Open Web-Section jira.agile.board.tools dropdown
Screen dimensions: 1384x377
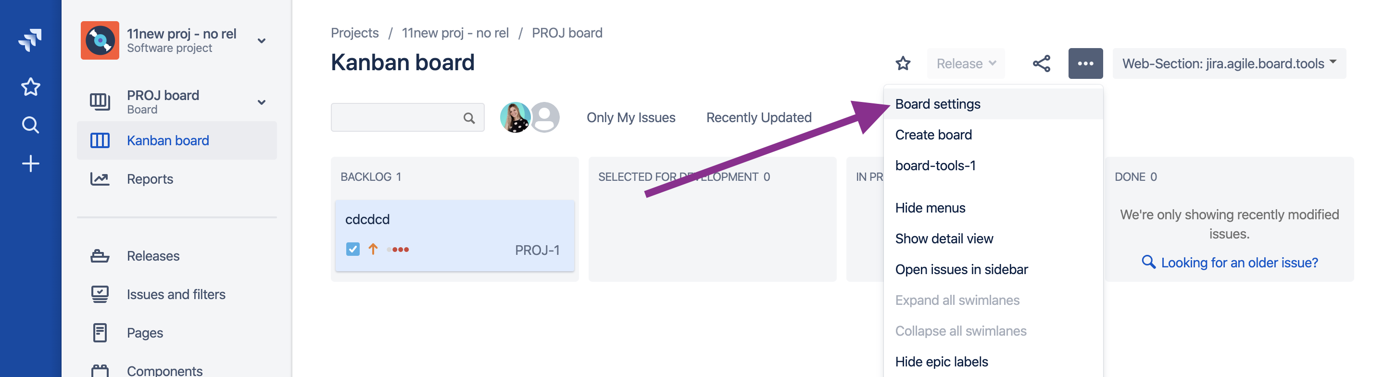click(x=1229, y=64)
